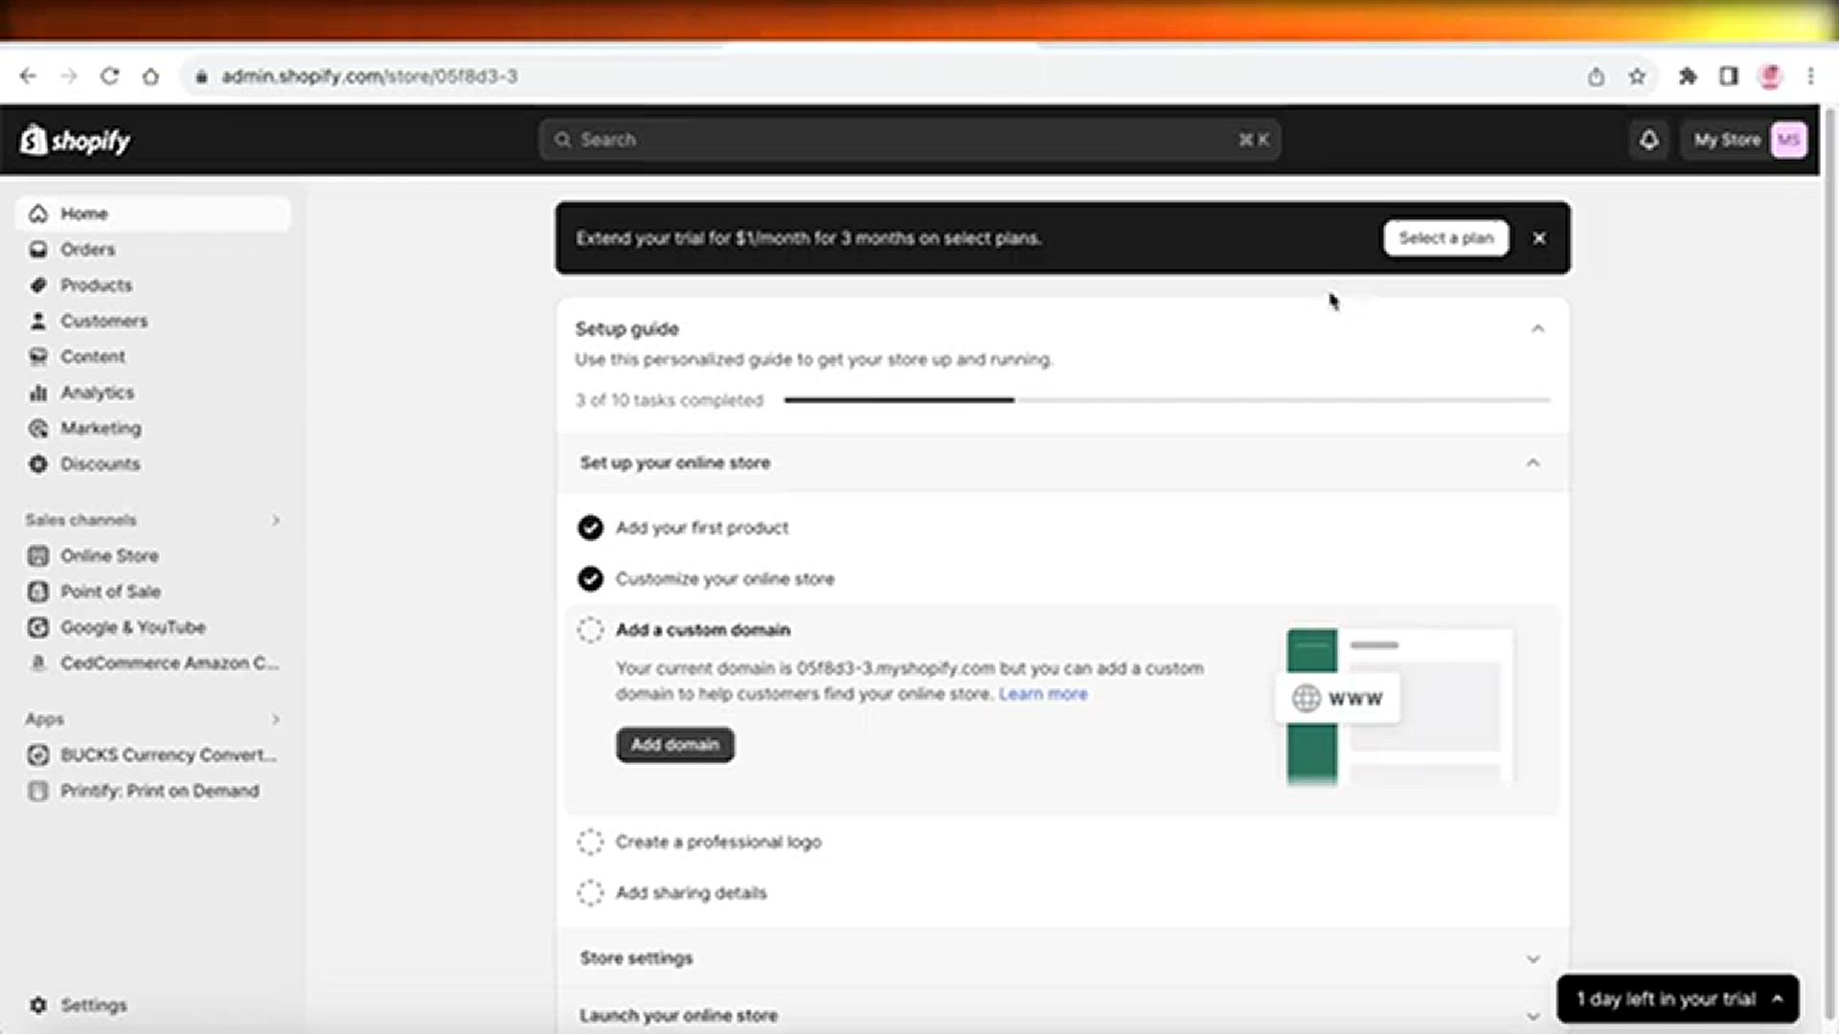Click the Shopify logo
Viewport: 1839px width, 1034px height.
75,140
